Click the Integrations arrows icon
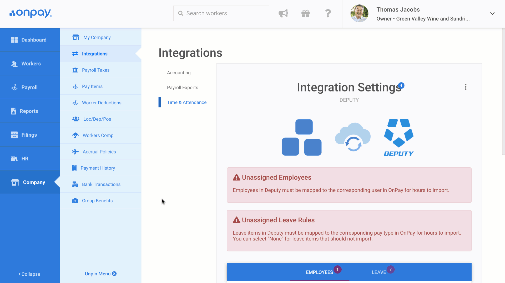505x283 pixels. (x=75, y=54)
